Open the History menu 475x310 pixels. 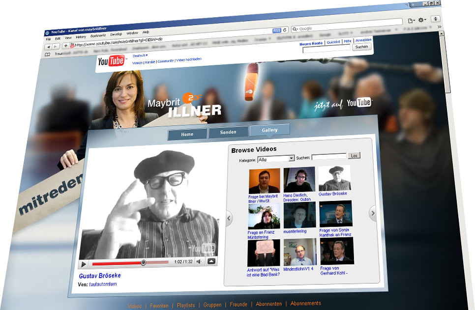coord(81,37)
